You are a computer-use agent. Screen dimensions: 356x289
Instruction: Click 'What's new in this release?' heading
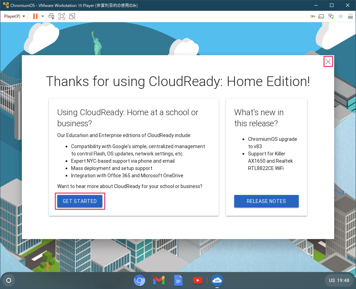(259, 118)
